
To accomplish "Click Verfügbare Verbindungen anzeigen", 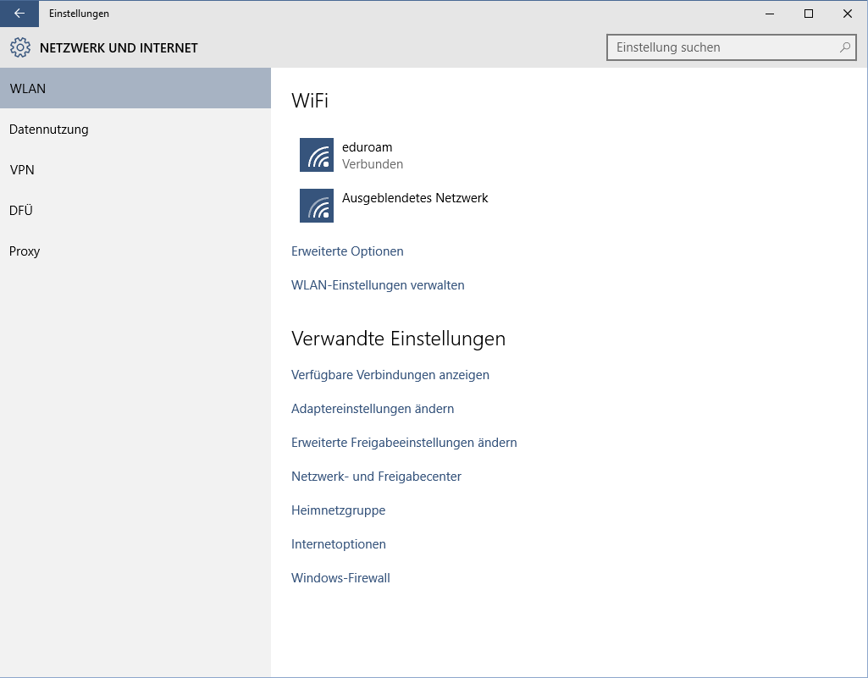I will click(390, 375).
